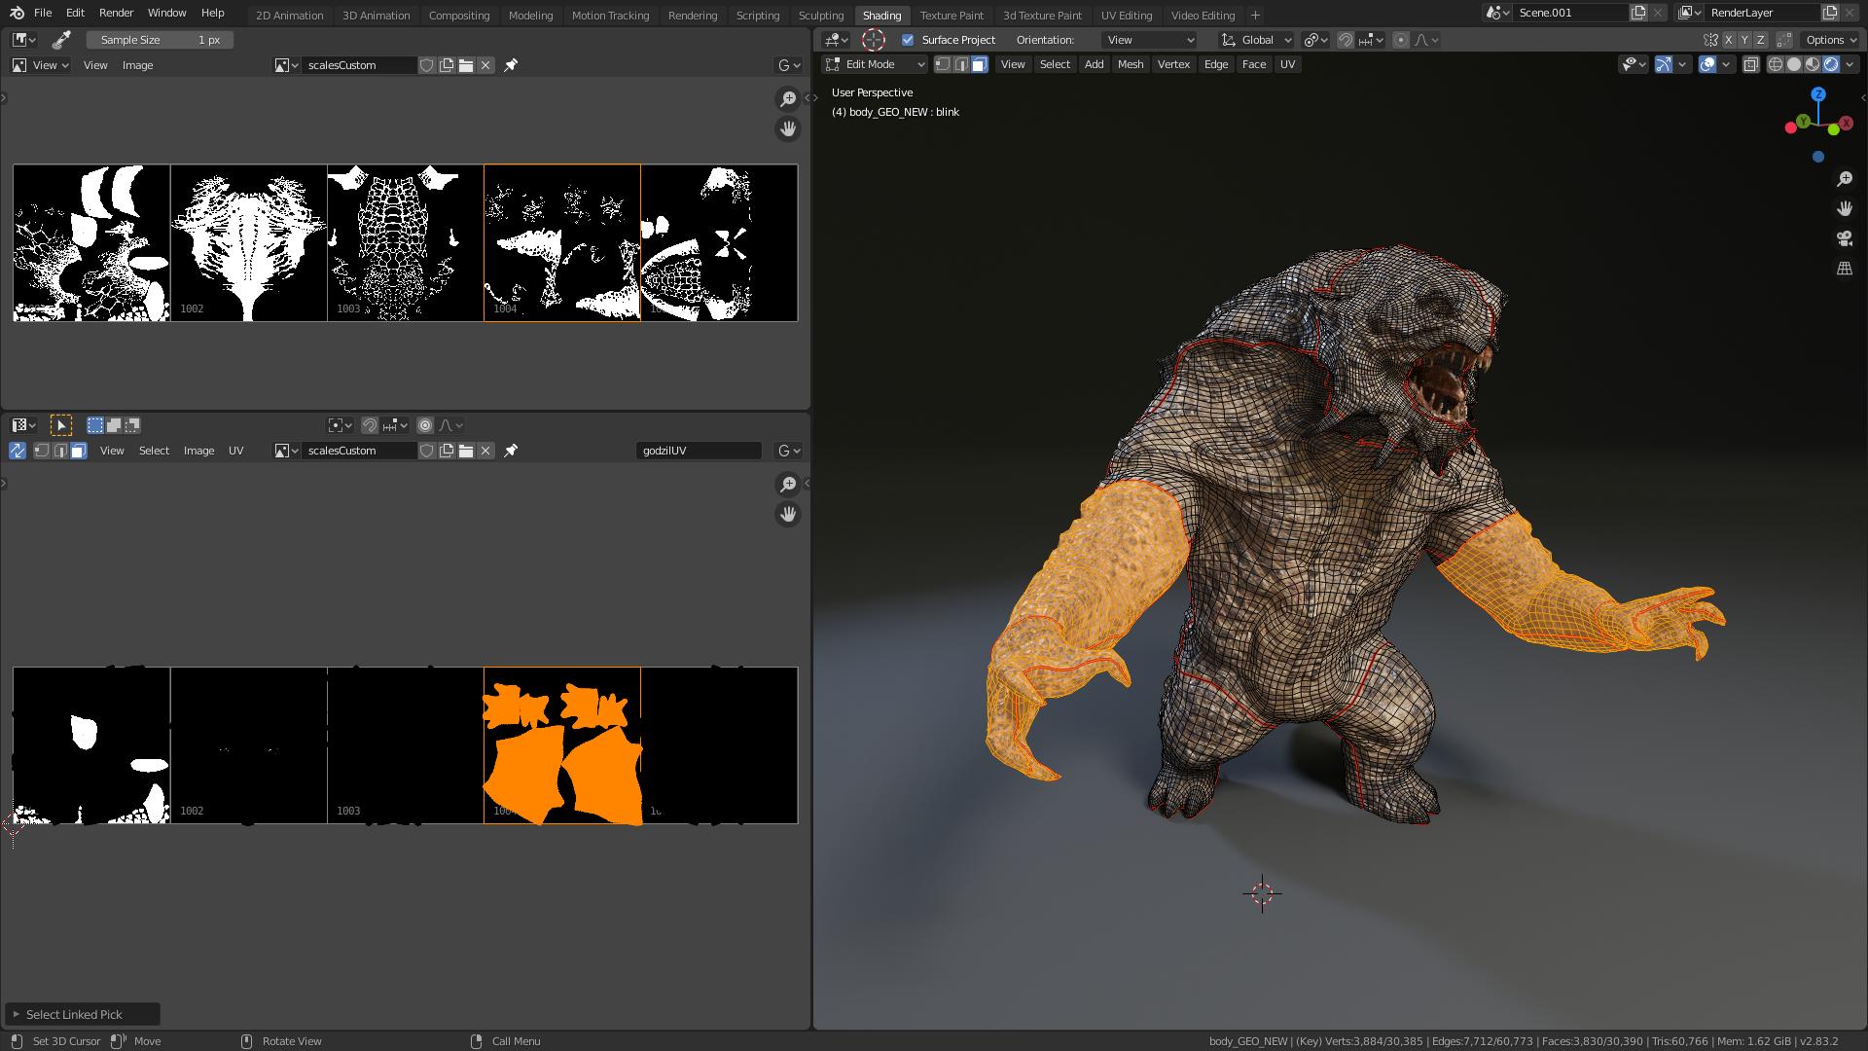Viewport: 1868px width, 1051px height.
Task: Open the UV menu in the UV editor
Action: pos(236,451)
